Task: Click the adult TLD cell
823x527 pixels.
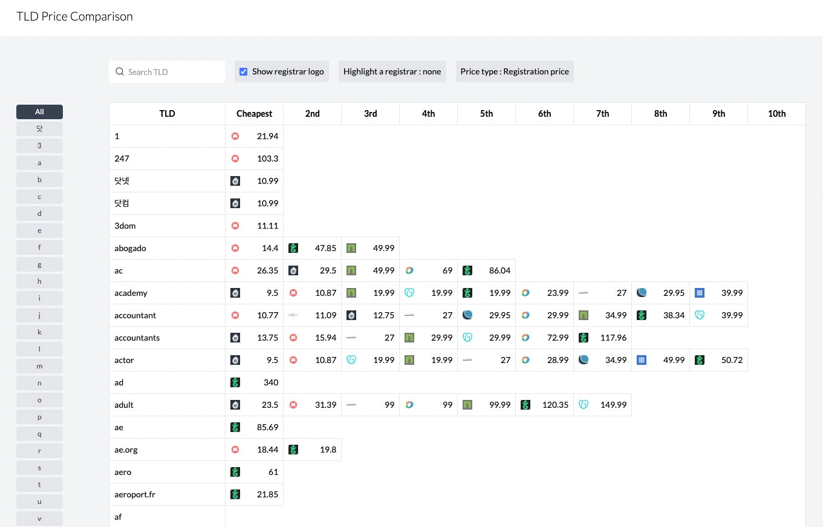Action: (167, 405)
